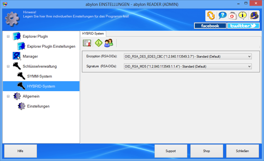Click the HYBRID-System key icon
The width and height of the screenshot is (264, 161).
pyautogui.click(x=21, y=86)
